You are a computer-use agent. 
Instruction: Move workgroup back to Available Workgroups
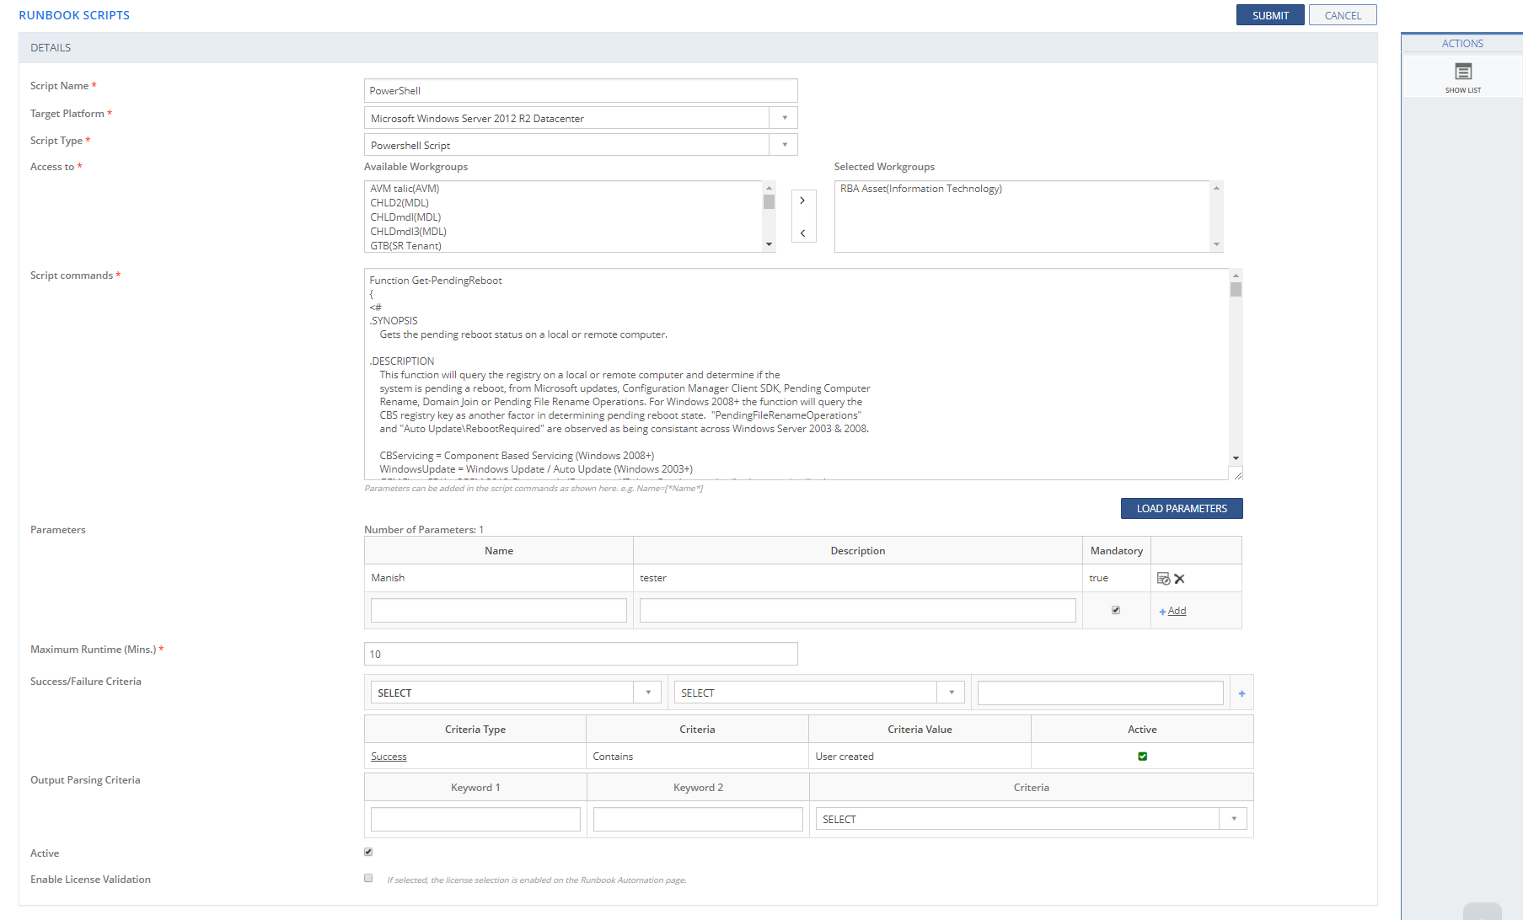(x=802, y=233)
